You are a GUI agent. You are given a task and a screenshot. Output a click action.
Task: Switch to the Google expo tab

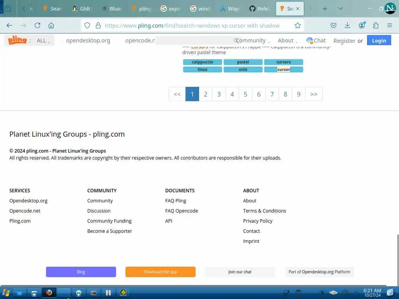170,9
